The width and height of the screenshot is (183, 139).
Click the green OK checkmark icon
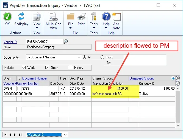point(7,17)
